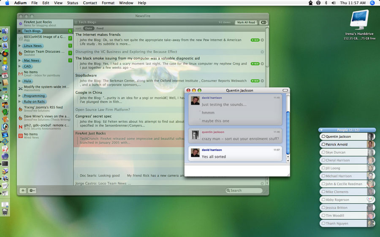Screen dimensions: 380x237
Task: Click the link toggle button beside Mark All Read
Action: pos(263,22)
